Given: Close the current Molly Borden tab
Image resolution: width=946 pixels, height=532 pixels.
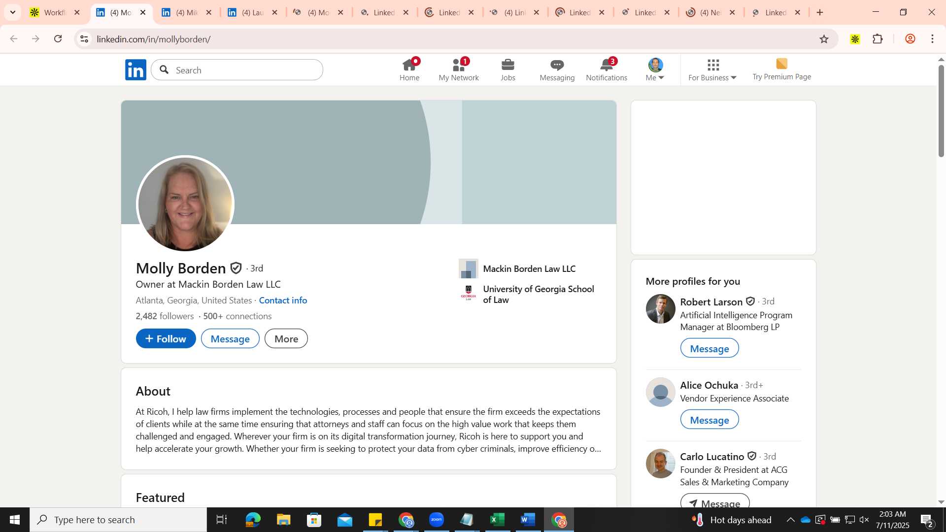Looking at the screenshot, I should pyautogui.click(x=143, y=12).
